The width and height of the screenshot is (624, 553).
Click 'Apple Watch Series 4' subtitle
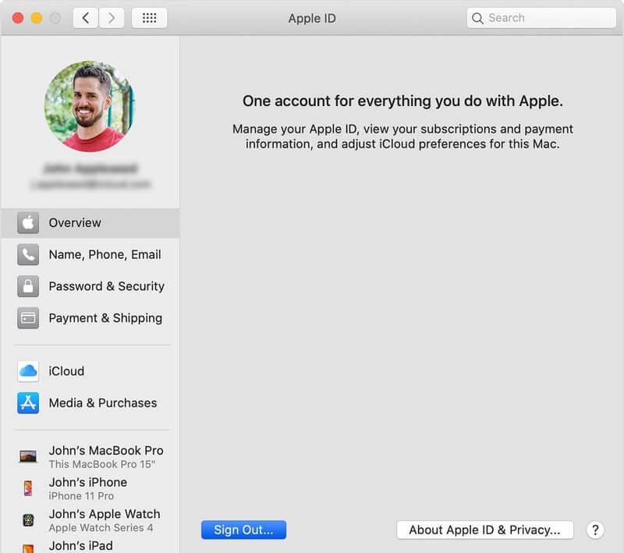[101, 528]
